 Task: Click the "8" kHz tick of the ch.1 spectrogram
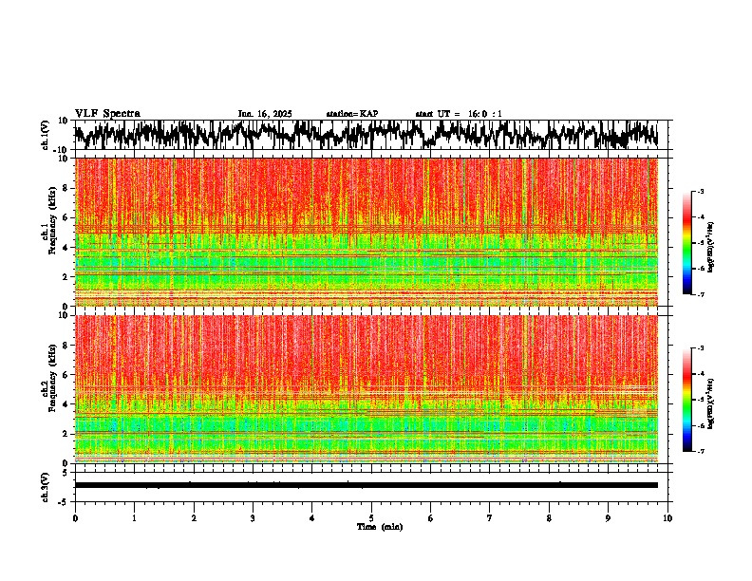tap(66, 188)
